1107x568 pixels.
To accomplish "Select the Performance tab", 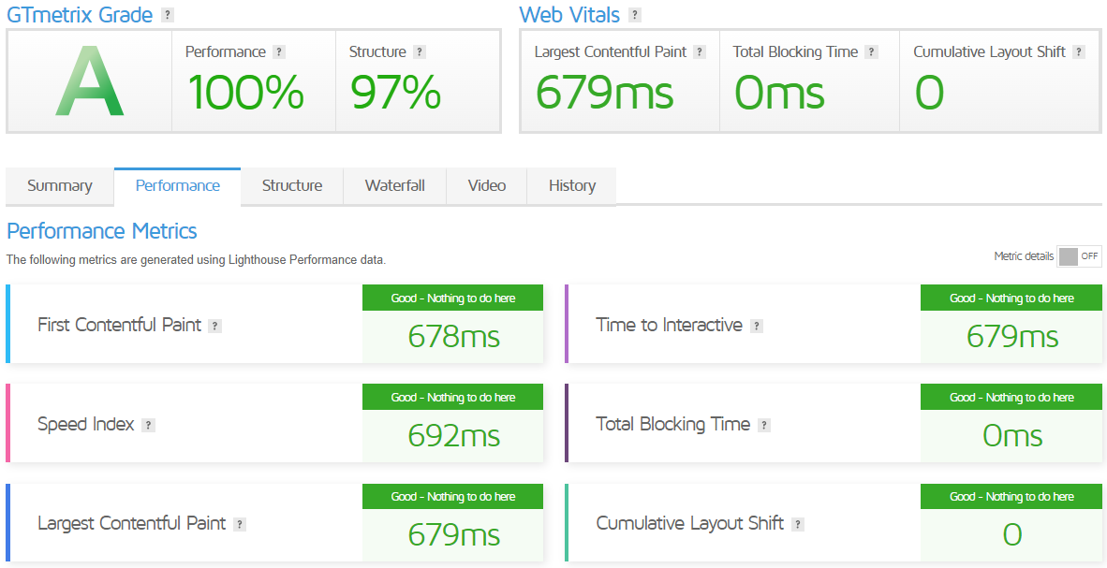I will [x=177, y=186].
